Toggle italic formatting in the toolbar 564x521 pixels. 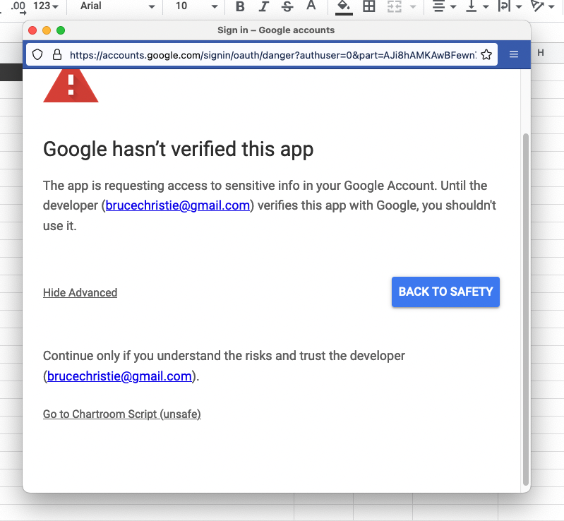(263, 6)
